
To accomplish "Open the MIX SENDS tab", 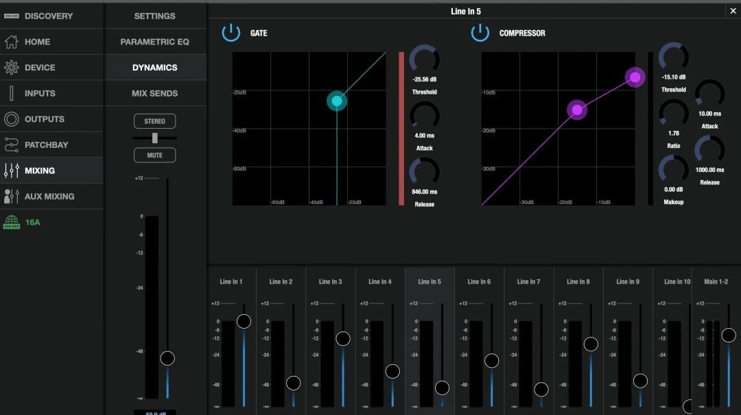I will pos(154,93).
